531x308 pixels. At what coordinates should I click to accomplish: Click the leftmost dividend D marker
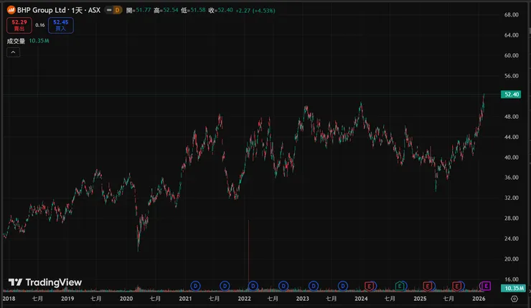pyautogui.click(x=195, y=287)
